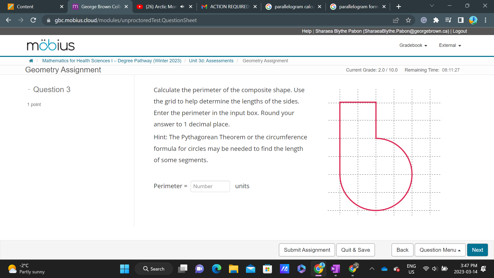Bookmark this page with the star icon
This screenshot has height=278, width=494.
(x=408, y=20)
